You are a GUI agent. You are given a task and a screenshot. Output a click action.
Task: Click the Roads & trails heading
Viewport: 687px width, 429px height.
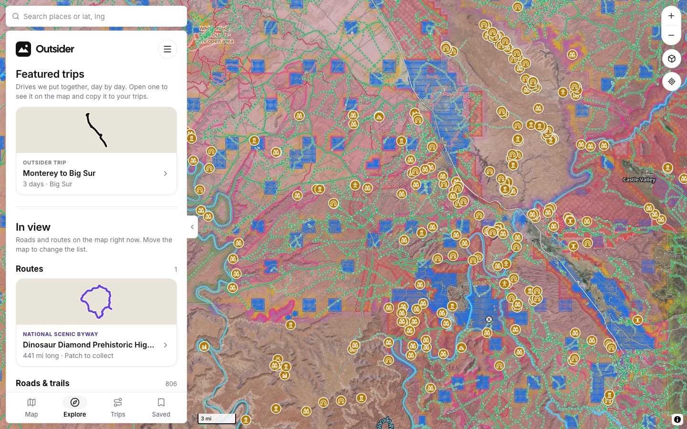[x=42, y=383]
